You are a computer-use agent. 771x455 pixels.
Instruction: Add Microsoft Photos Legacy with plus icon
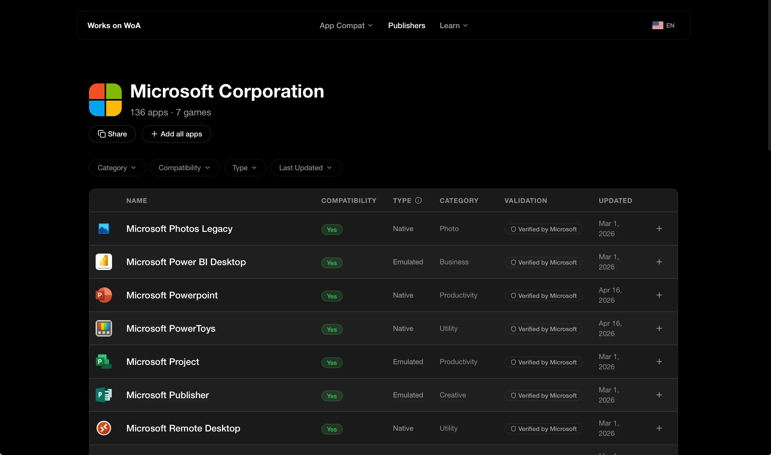659,229
